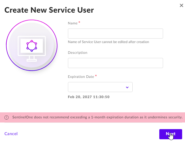The width and height of the screenshot is (185, 144).
Task: Click the red asterisk beside Expiration Date
Action: (96, 76)
